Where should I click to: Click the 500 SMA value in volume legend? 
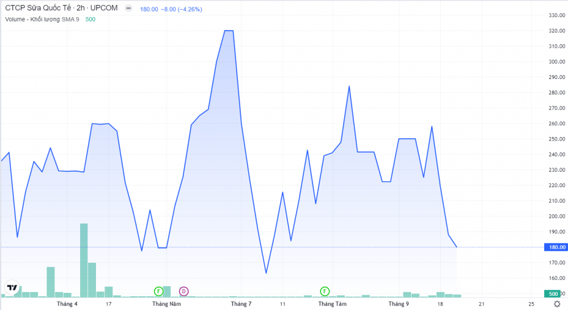click(x=90, y=19)
